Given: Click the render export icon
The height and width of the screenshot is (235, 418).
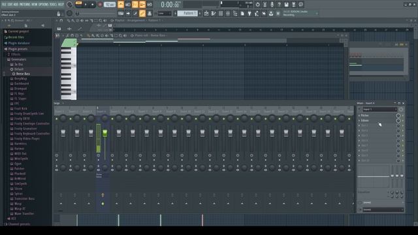Looking at the screenshot, I should (x=293, y=5).
